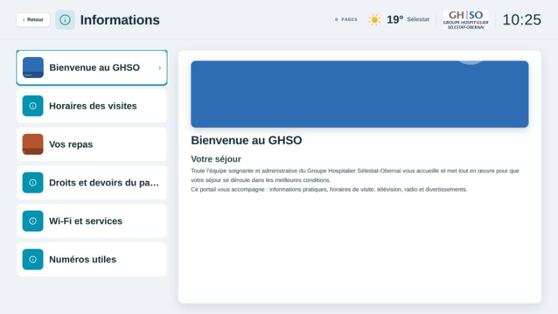Click the 10:25 clock display
Viewport: 558px width, 314px height.
(x=522, y=20)
